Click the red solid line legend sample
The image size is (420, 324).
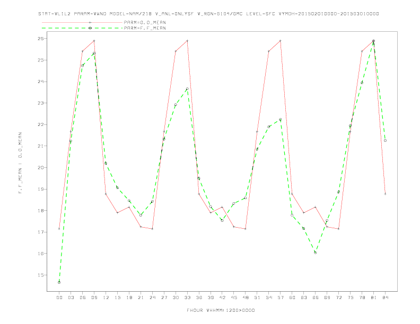tap(82, 22)
